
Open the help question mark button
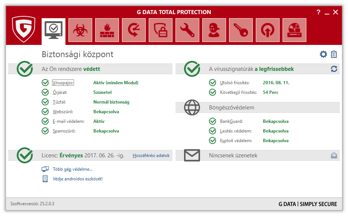(x=318, y=12)
